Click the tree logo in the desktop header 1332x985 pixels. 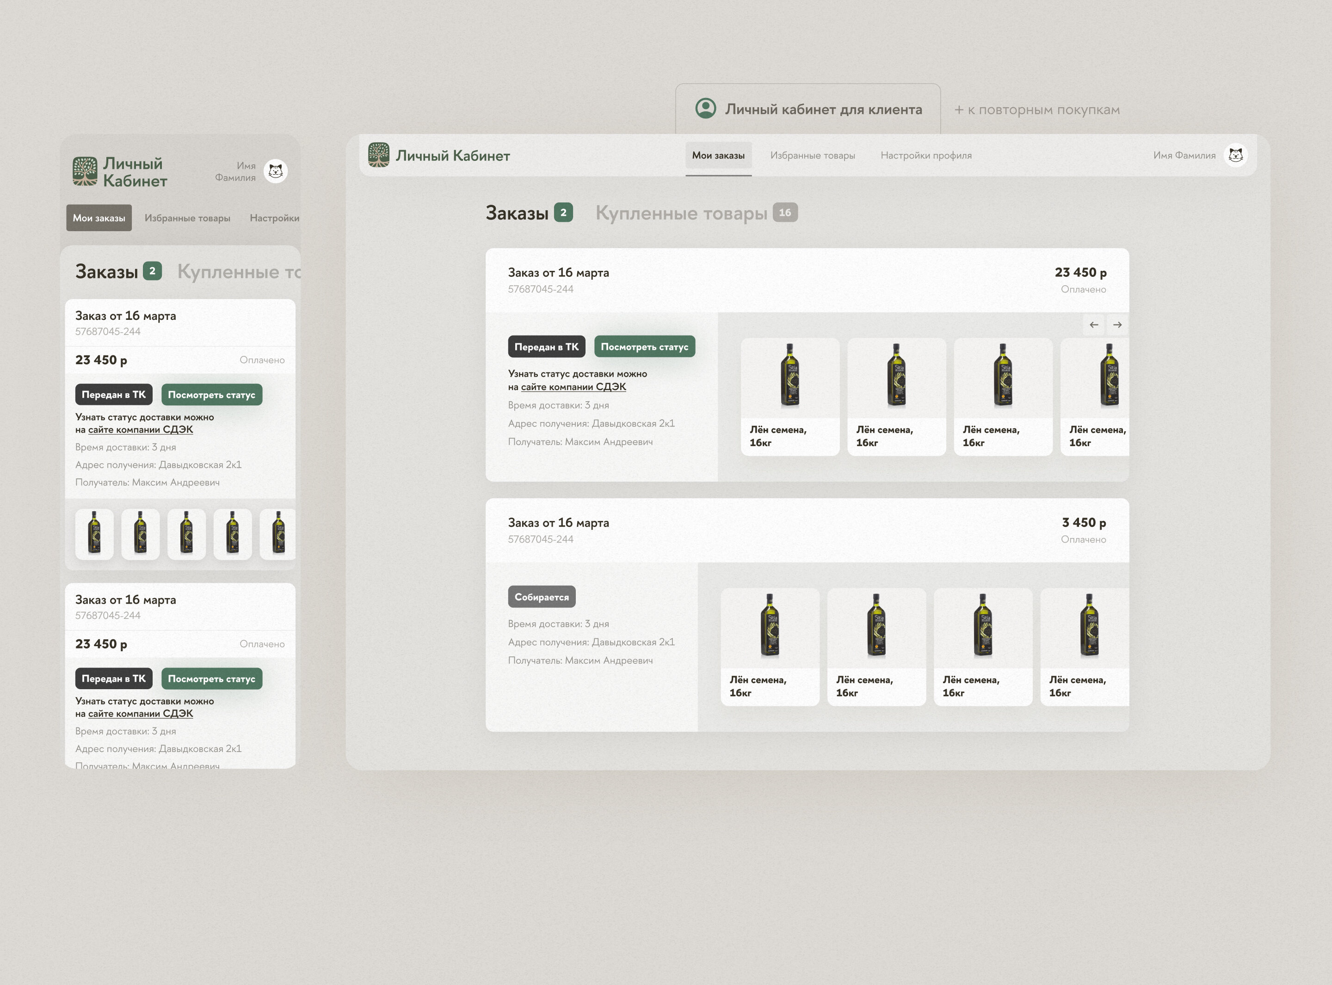(379, 155)
